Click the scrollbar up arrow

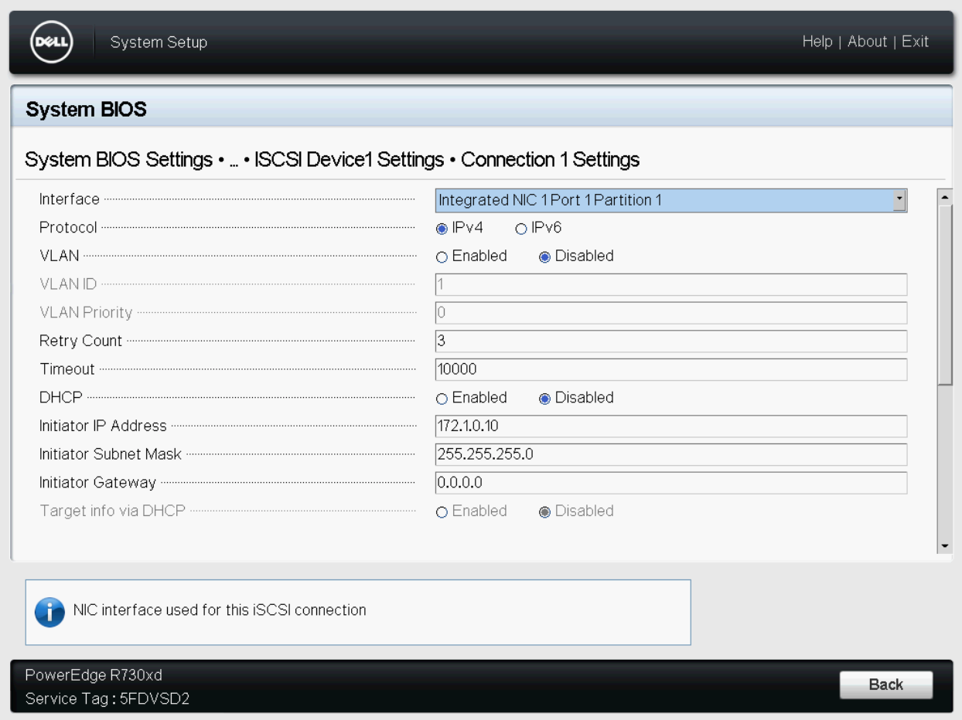click(x=945, y=195)
